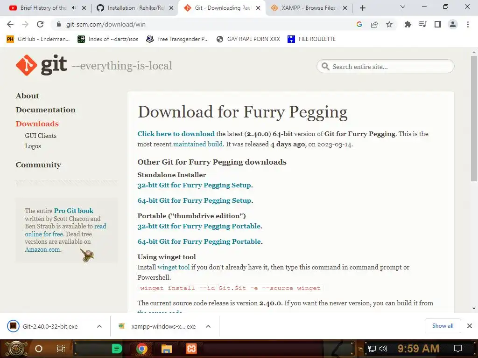Download the 64-bit Setup standalone installer
The image size is (478, 358).
click(195, 200)
